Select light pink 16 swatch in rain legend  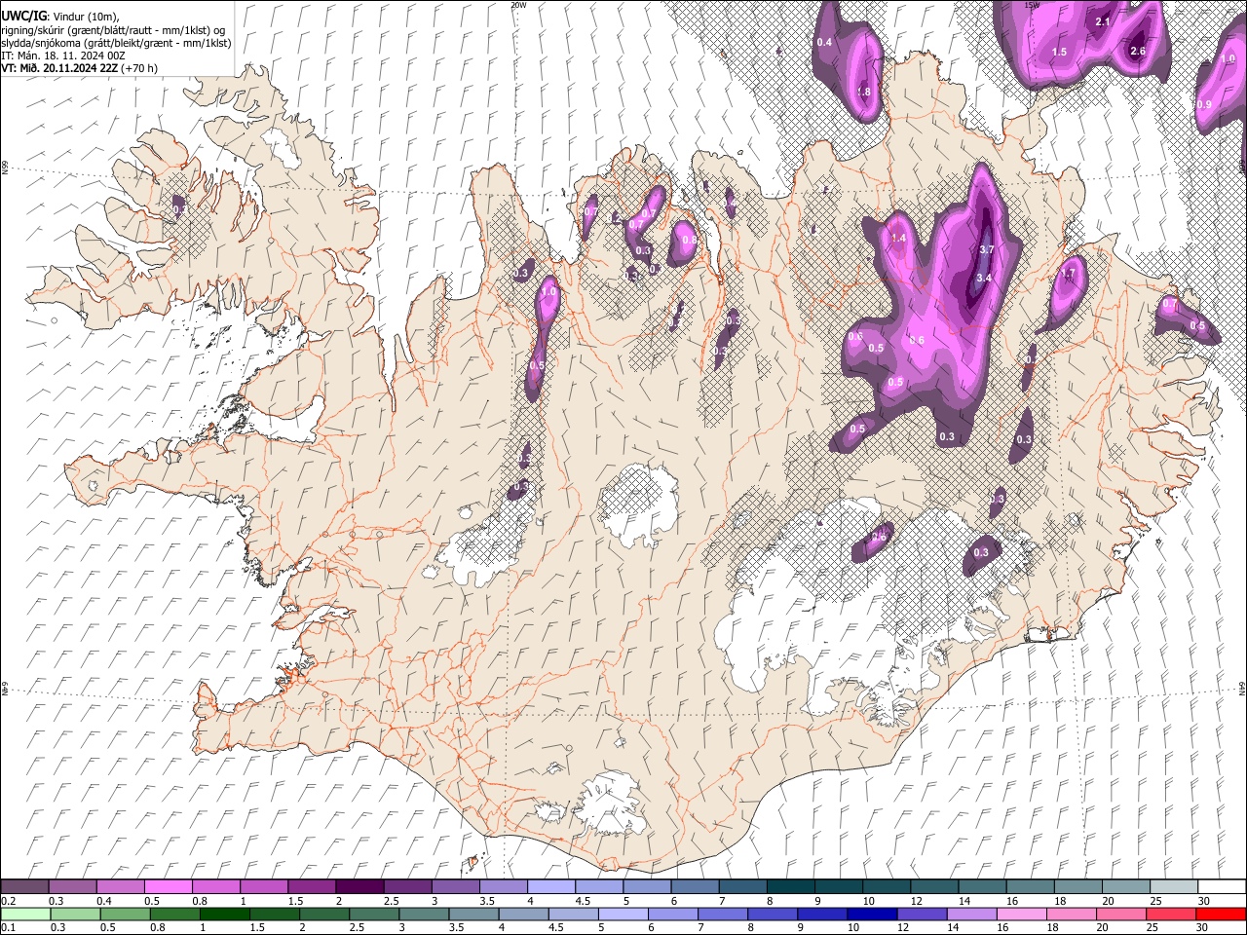(1022, 914)
